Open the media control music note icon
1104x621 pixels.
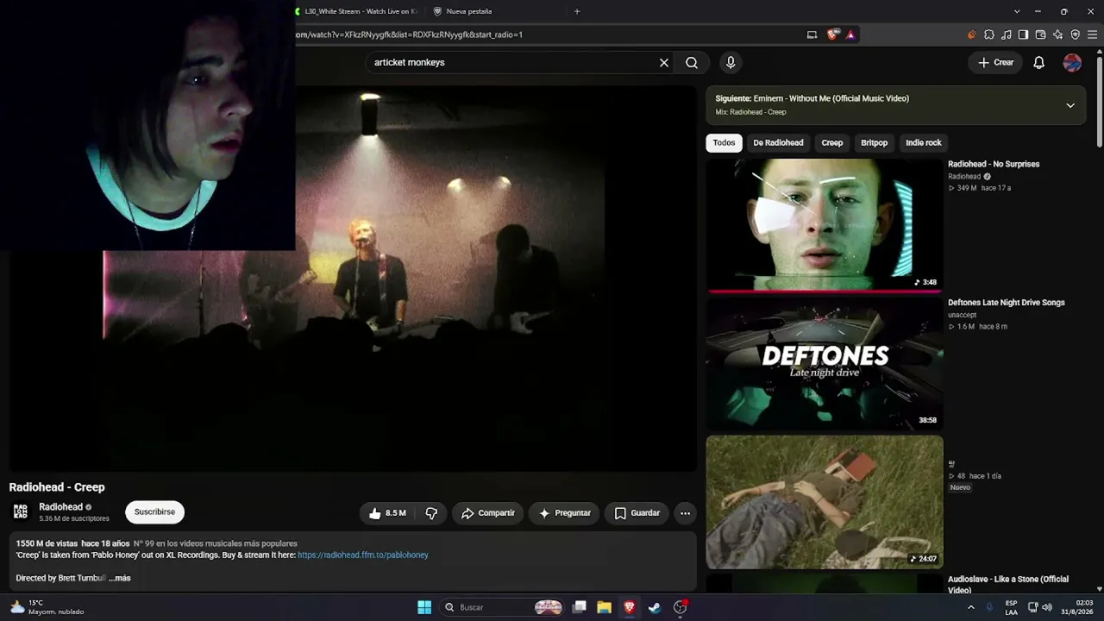tap(1007, 34)
